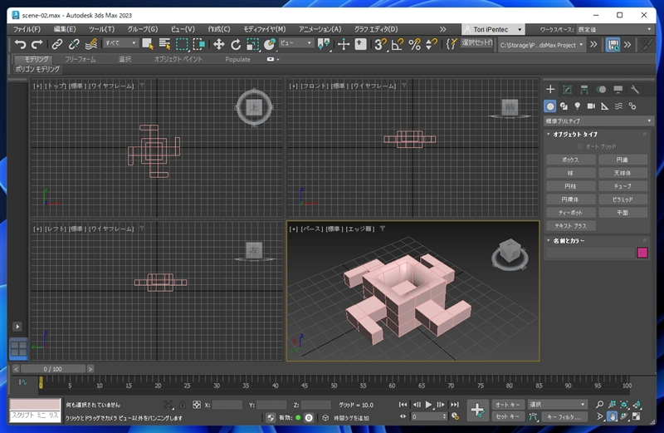Screen dimensions: 664x433
Task: Open the project path dropdown
Action: pos(541,45)
